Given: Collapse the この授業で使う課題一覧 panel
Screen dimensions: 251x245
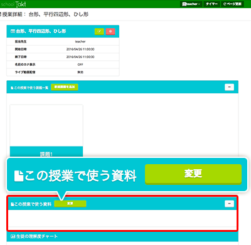Looking at the screenshot, I should point(229,87).
